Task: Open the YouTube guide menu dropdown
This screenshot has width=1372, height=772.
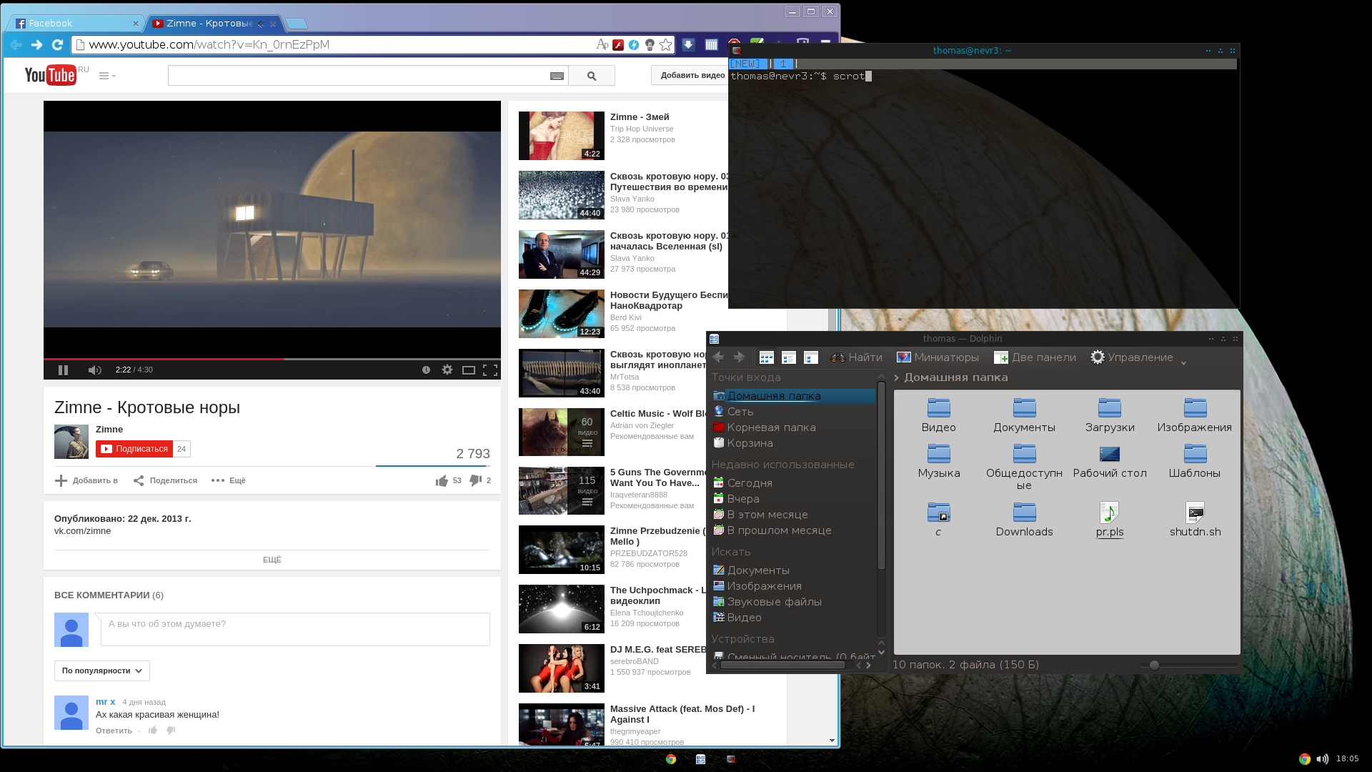Action: [107, 76]
